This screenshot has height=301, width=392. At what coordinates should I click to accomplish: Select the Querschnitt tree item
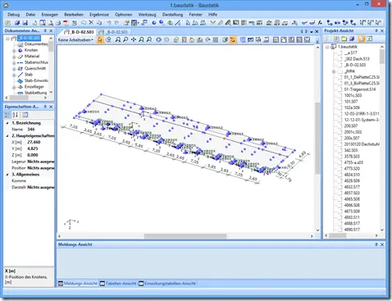tap(35, 68)
